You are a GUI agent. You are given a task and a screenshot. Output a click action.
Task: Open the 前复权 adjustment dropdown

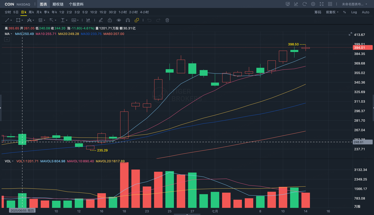[x=332, y=12]
